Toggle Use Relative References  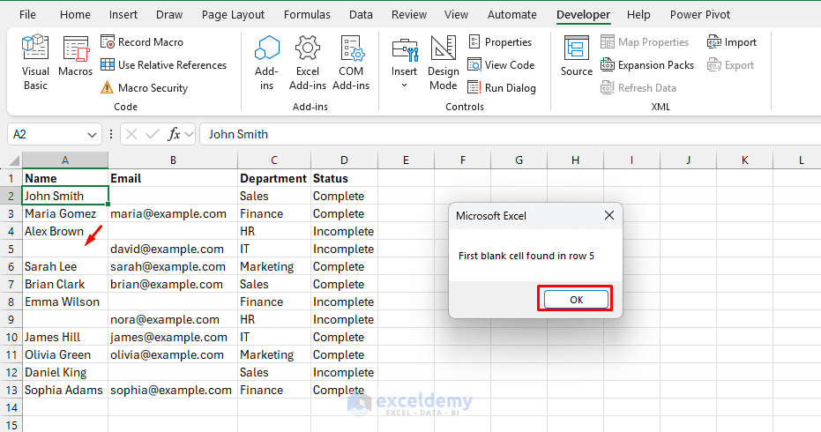click(x=163, y=65)
